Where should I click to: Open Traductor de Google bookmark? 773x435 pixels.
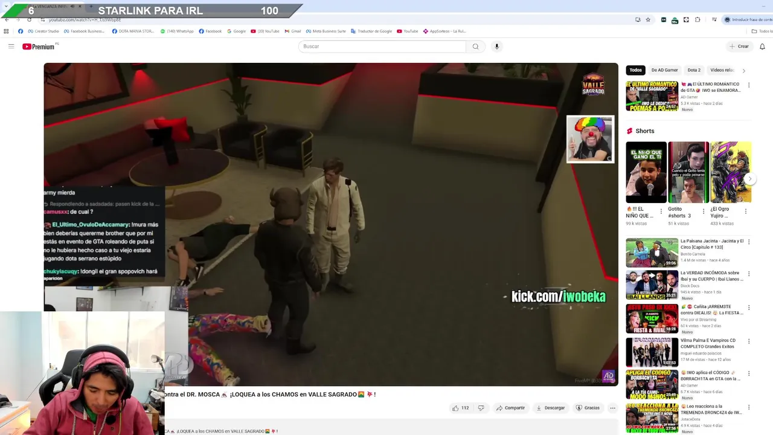(371, 31)
